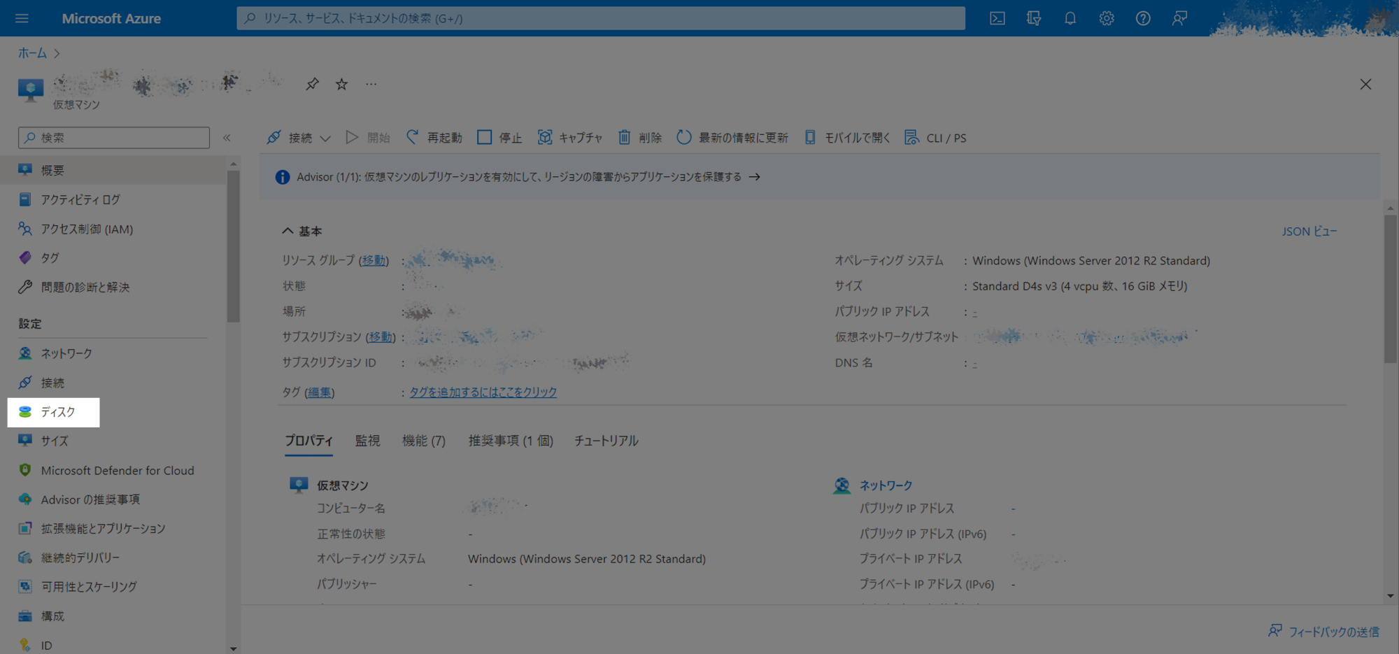
Task: Focus the left menu 検索 box
Action: 114,138
